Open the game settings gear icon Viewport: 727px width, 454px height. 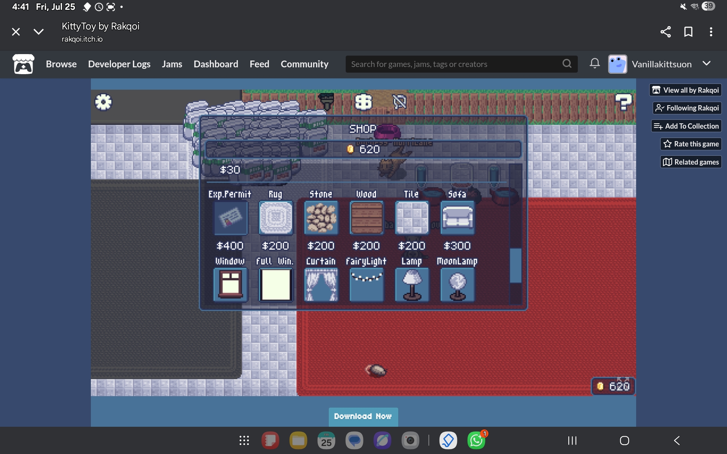pyautogui.click(x=103, y=102)
